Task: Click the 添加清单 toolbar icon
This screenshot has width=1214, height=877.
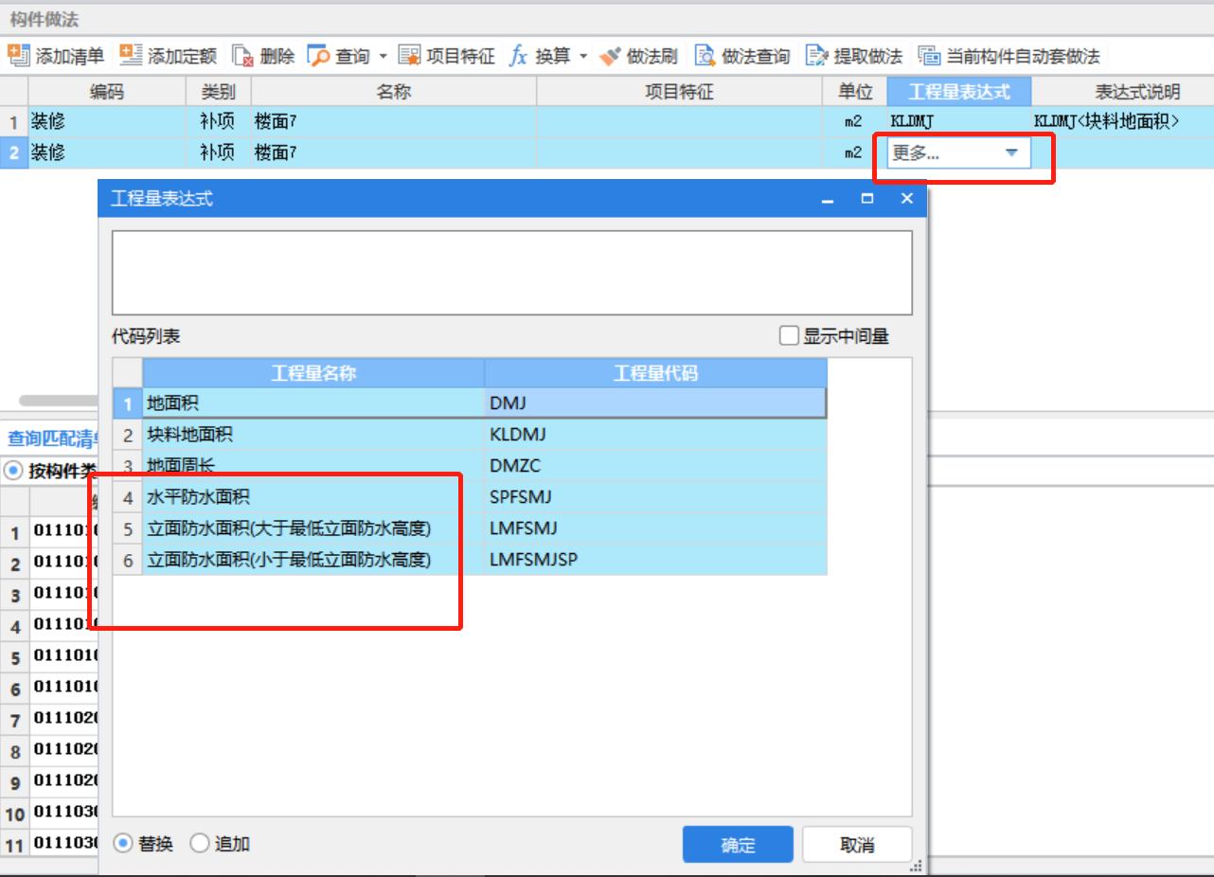Action: [x=19, y=56]
